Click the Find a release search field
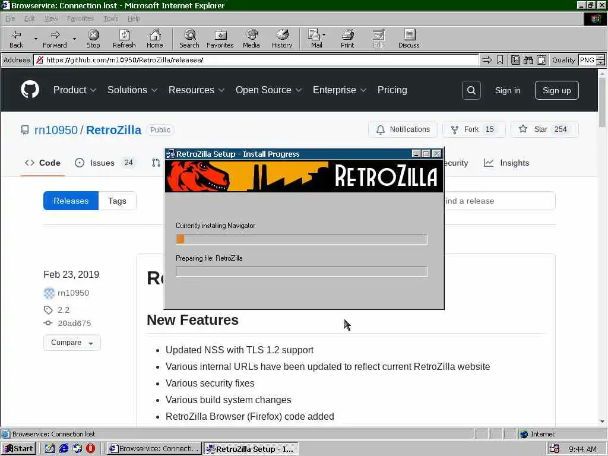Screen dimensions: 608x456 click(x=500, y=201)
